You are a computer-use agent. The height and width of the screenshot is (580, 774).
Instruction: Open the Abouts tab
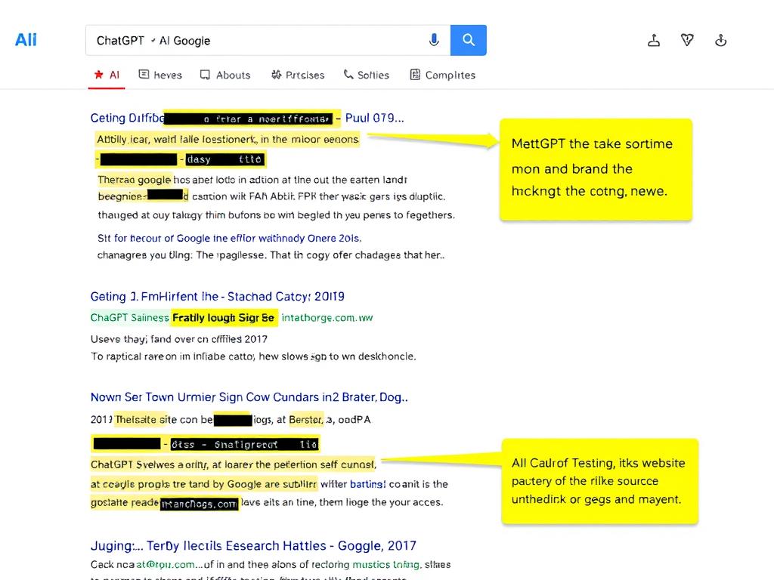click(225, 75)
